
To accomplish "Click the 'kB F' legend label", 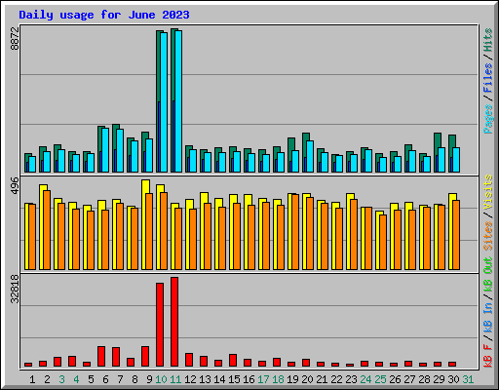I will tap(487, 355).
